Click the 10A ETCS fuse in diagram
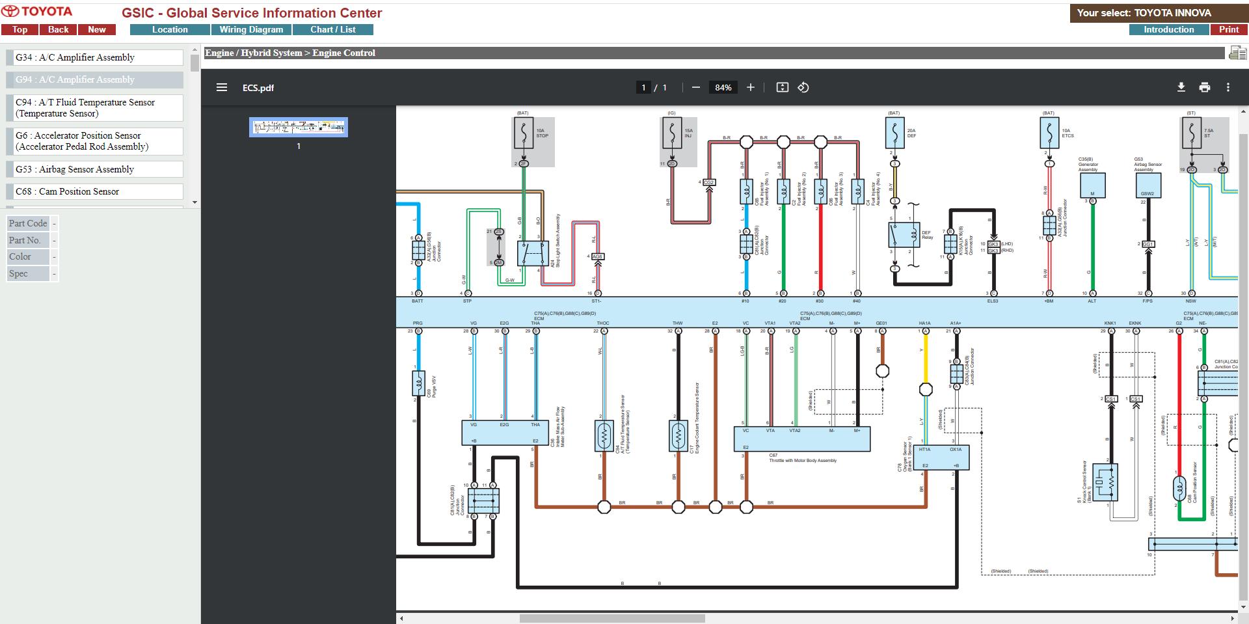 click(1049, 133)
